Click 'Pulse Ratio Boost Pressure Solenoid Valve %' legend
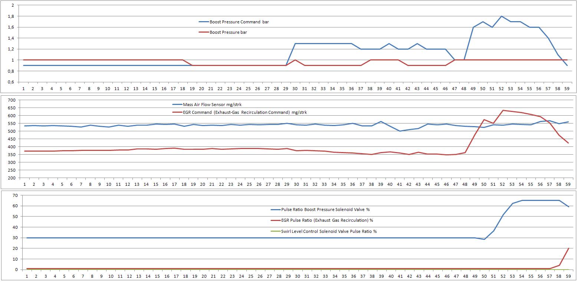 [x=325, y=209]
